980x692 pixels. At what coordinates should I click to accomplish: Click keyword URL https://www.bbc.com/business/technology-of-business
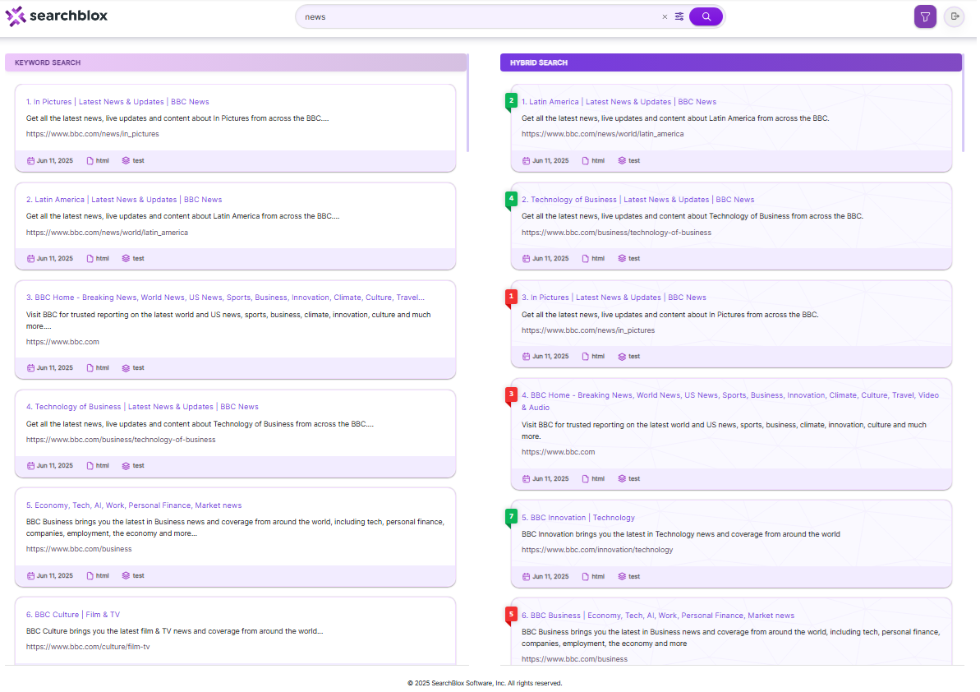click(x=121, y=441)
